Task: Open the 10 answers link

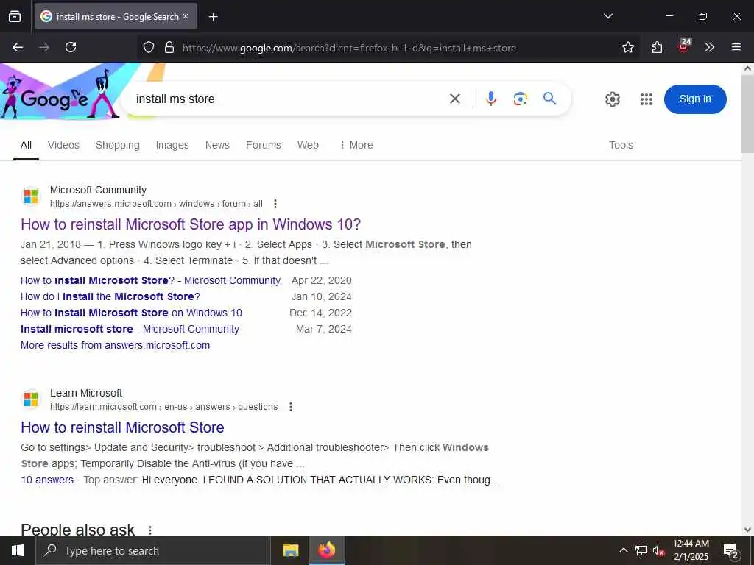Action: pyautogui.click(x=47, y=480)
